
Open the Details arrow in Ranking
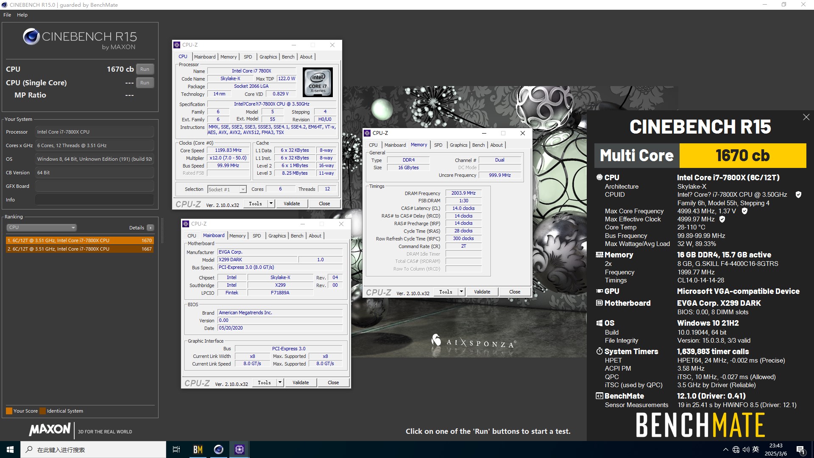coord(150,228)
